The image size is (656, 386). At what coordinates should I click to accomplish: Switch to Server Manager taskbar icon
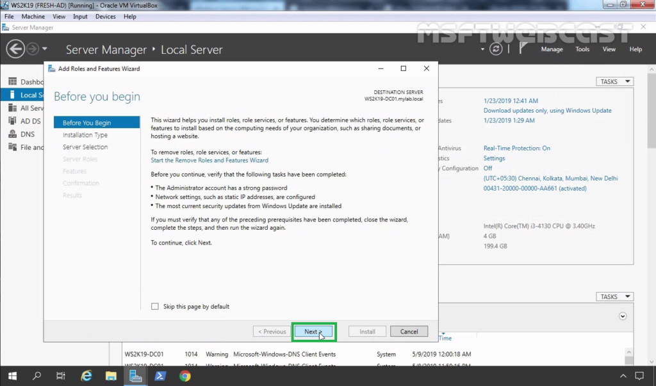click(136, 376)
